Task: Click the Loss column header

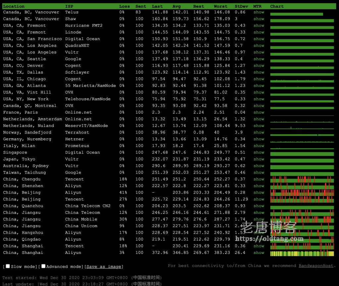Action: click(x=124, y=6)
